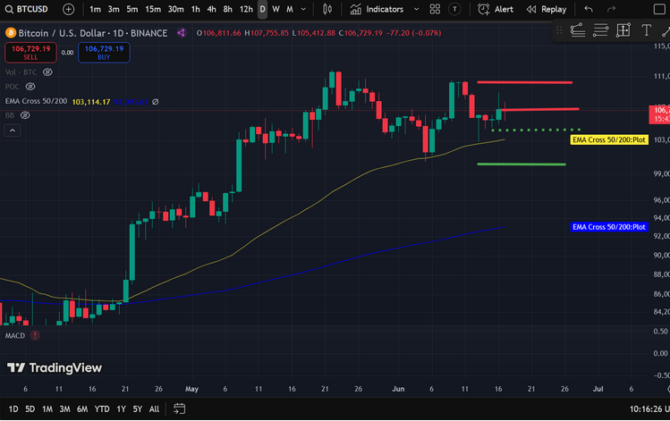Image resolution: width=670 pixels, height=421 pixels.
Task: Select the 3m timeframe
Action: pos(114,9)
